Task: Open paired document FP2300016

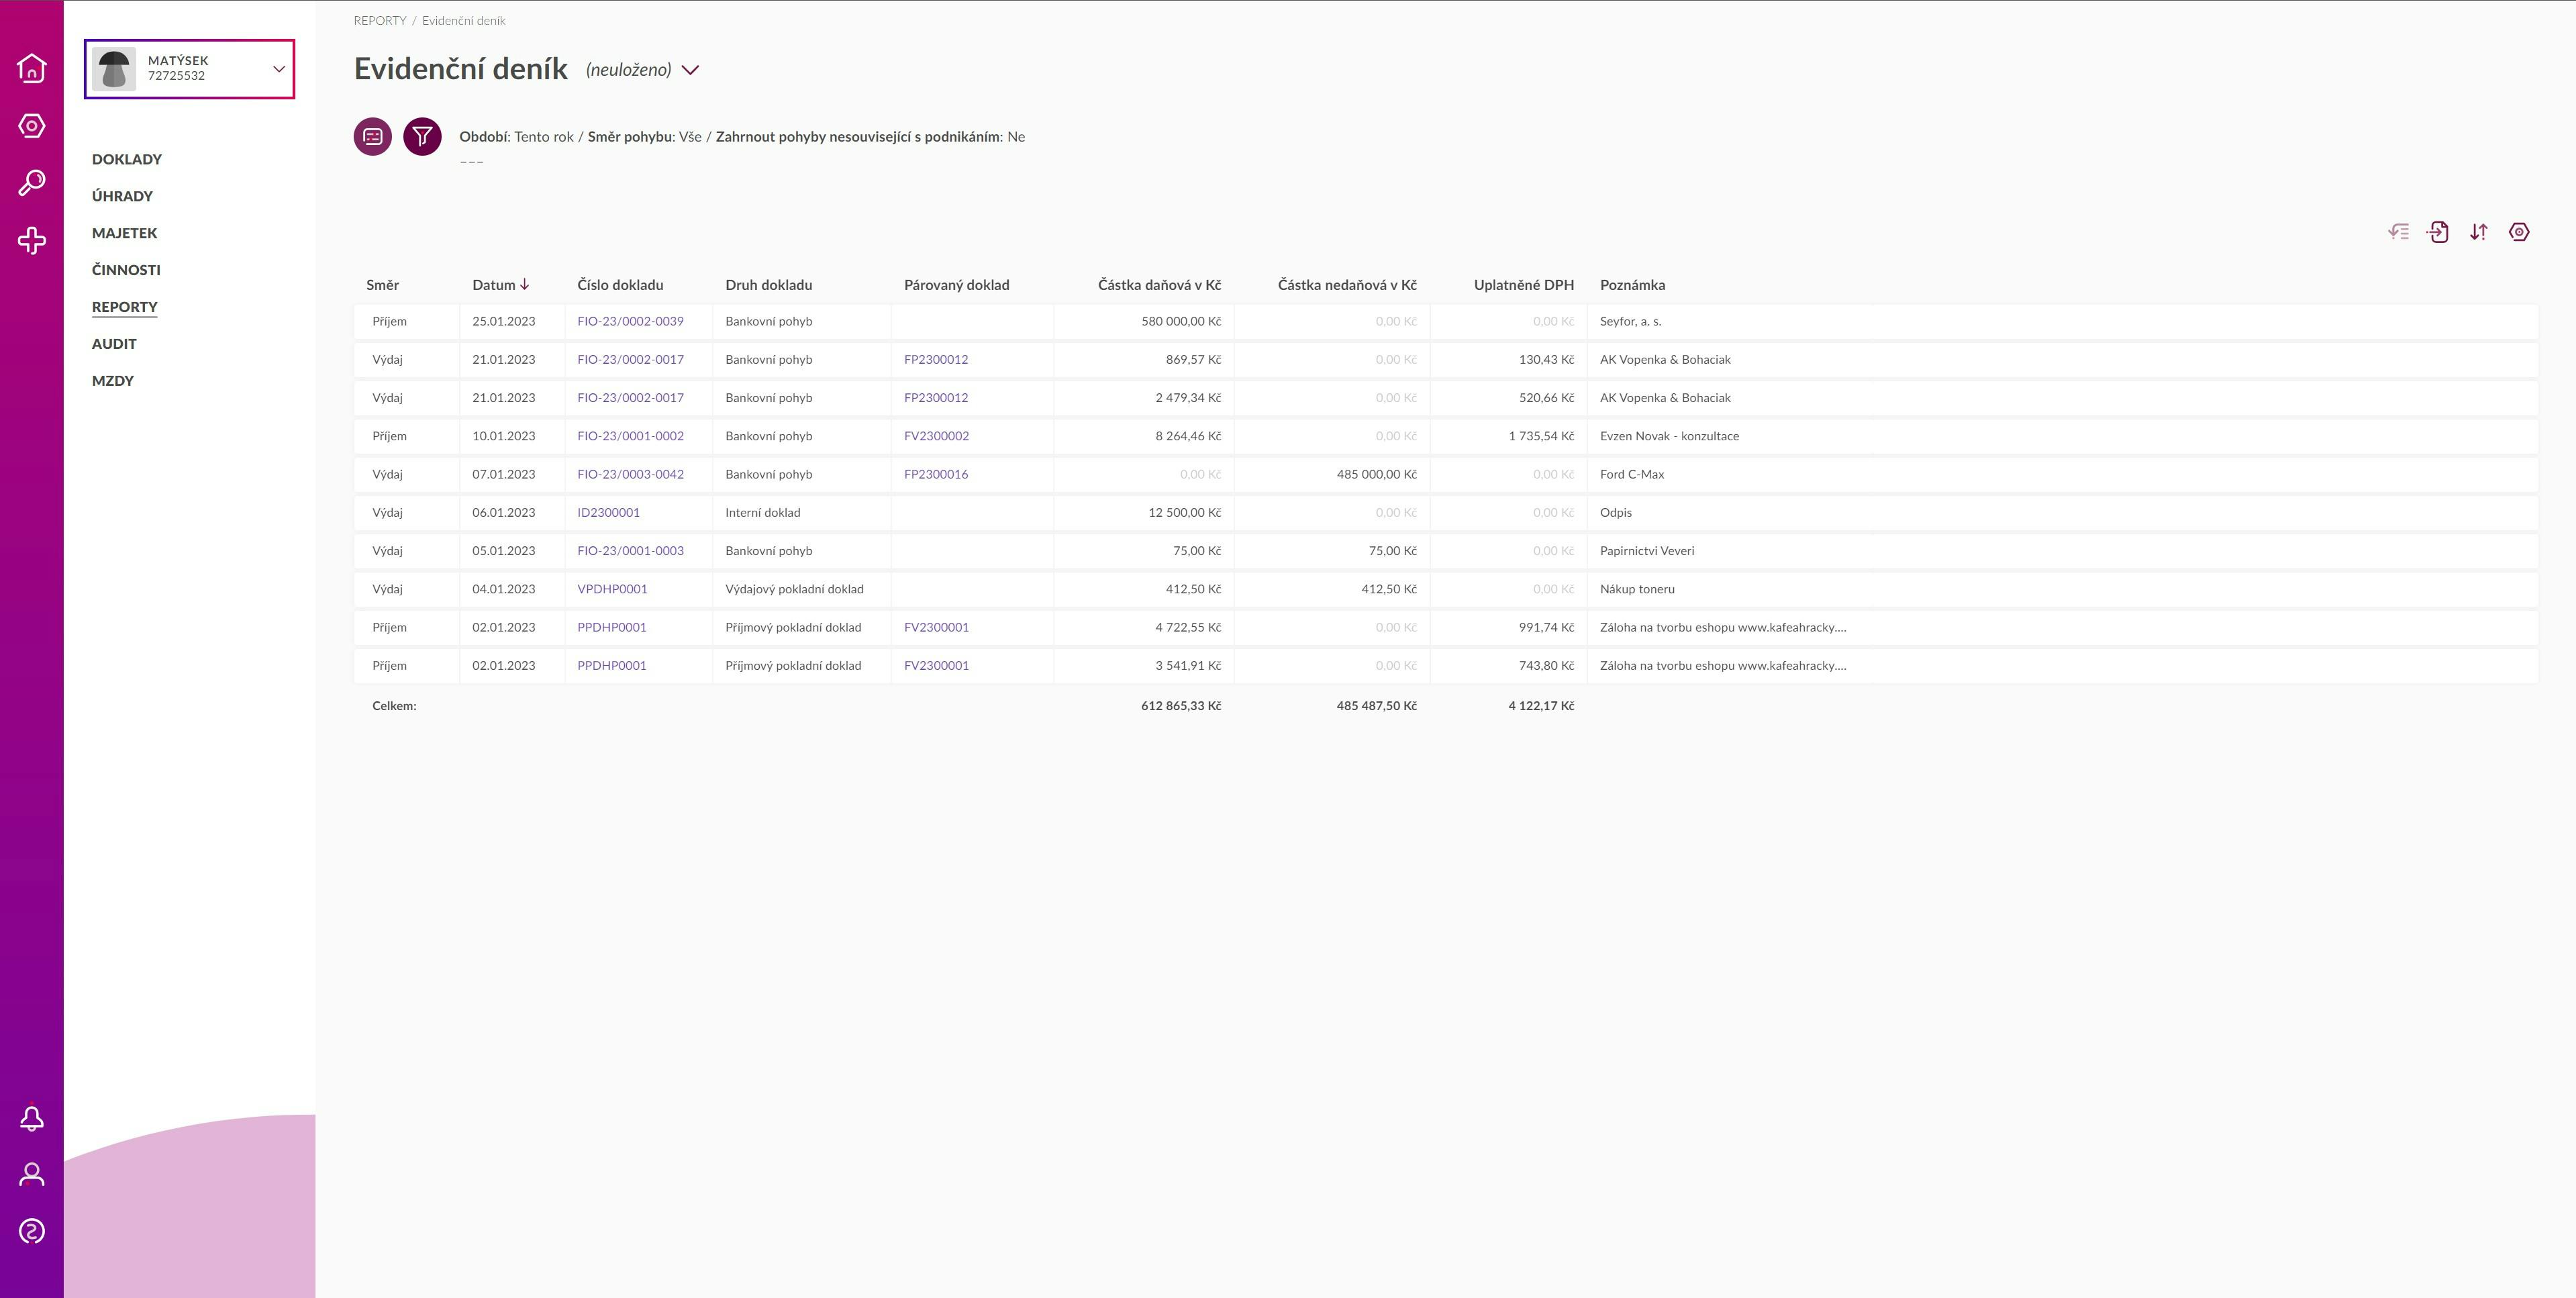Action: click(x=936, y=474)
